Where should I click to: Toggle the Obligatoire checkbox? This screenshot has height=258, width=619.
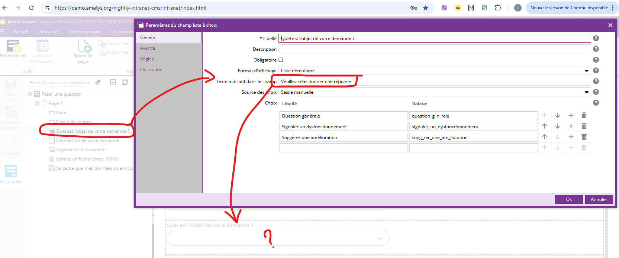point(281,60)
